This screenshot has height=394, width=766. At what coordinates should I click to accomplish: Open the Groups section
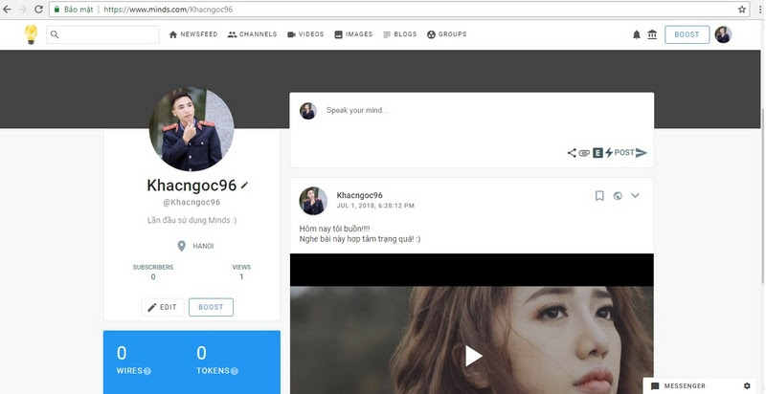pyautogui.click(x=446, y=34)
